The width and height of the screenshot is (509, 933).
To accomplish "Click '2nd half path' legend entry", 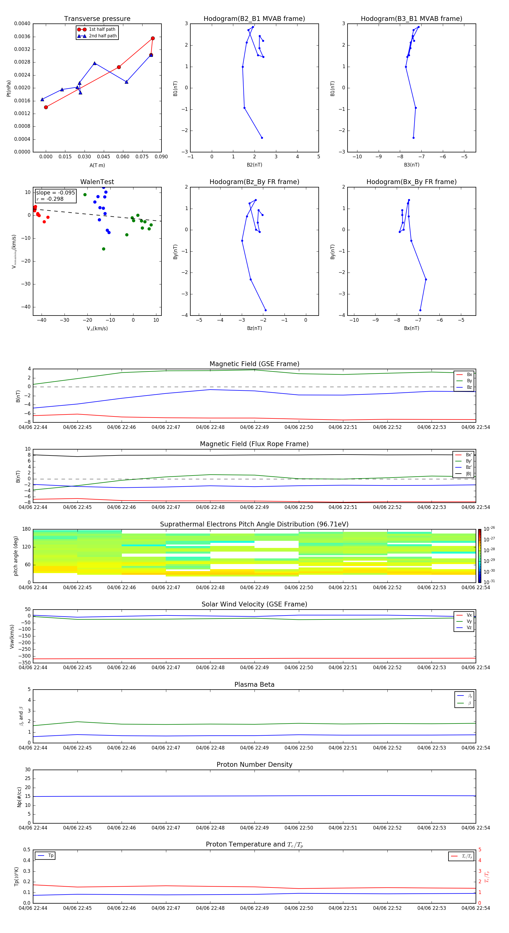I will [x=97, y=36].
